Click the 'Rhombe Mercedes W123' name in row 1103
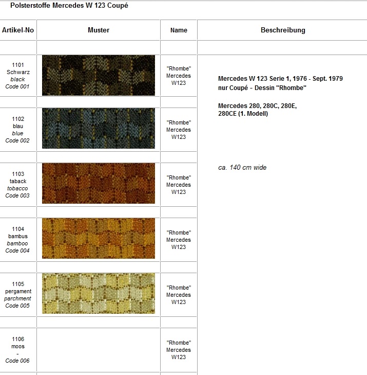Viewport: 367px width, 375px height. (x=179, y=185)
